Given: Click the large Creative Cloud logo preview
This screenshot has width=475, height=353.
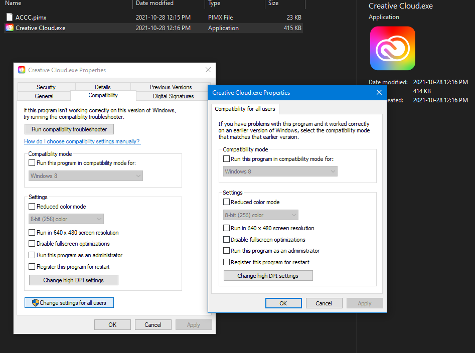Looking at the screenshot, I should click(392, 48).
